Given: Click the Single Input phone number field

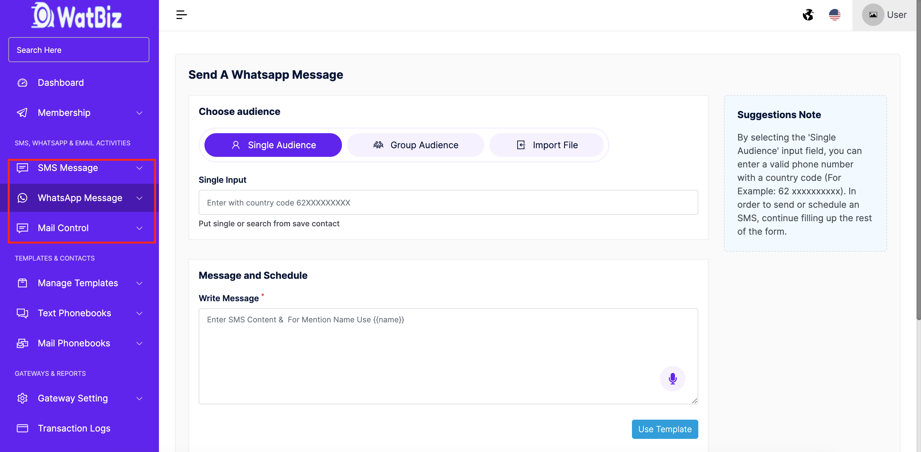Looking at the screenshot, I should pos(448,202).
